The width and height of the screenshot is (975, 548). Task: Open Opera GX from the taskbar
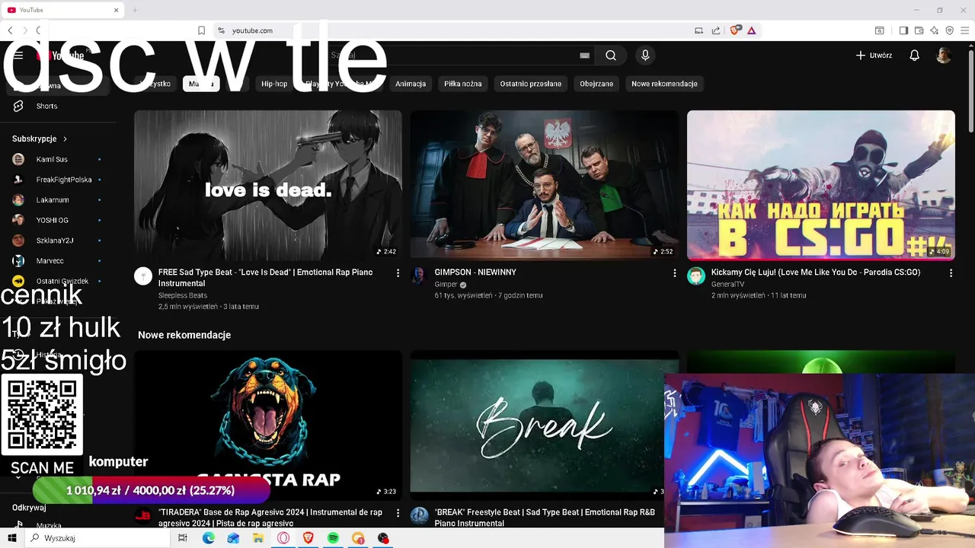(x=283, y=538)
